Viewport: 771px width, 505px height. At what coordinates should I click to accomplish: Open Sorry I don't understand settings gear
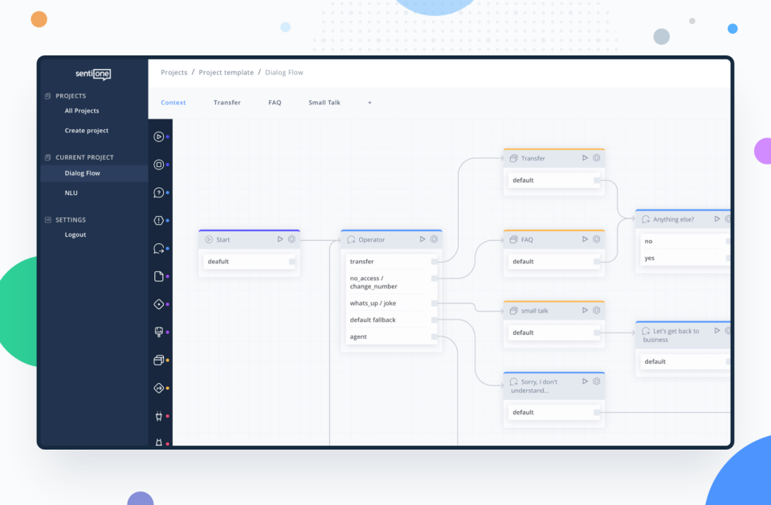pos(597,381)
